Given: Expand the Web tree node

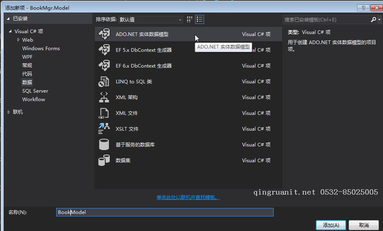Looking at the screenshot, I should click(x=19, y=40).
